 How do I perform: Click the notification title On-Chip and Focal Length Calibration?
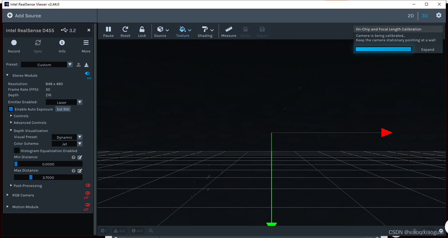click(388, 29)
